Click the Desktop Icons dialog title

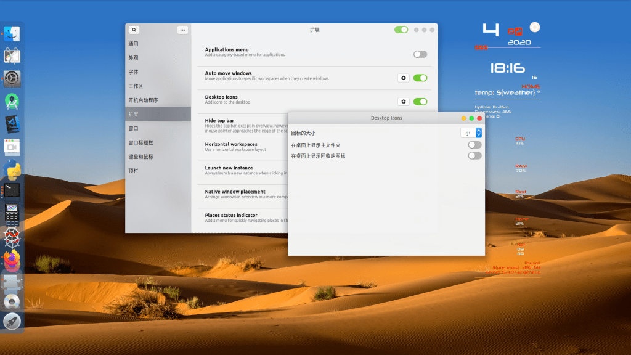pos(386,118)
